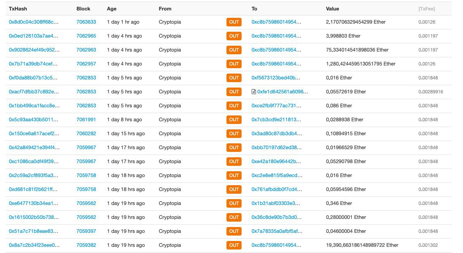View address 0xce2fb9f777ac731
Screen dimensions: 463x253
pos(276,105)
